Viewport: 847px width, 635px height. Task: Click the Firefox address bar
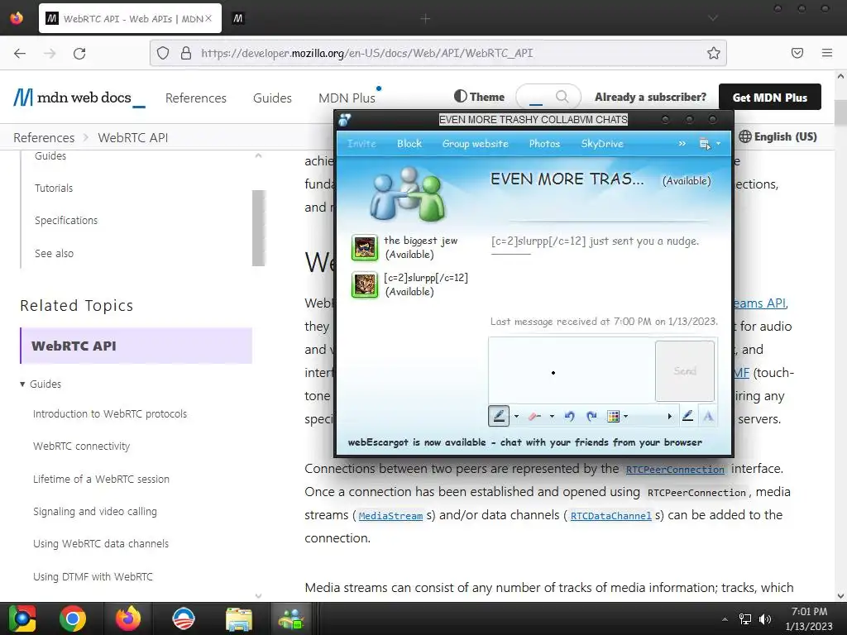click(438, 53)
